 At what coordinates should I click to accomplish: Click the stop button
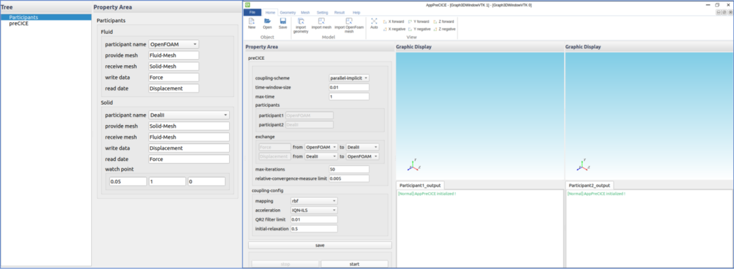[285, 264]
